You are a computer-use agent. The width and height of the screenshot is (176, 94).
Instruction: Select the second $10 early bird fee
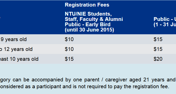69,49
